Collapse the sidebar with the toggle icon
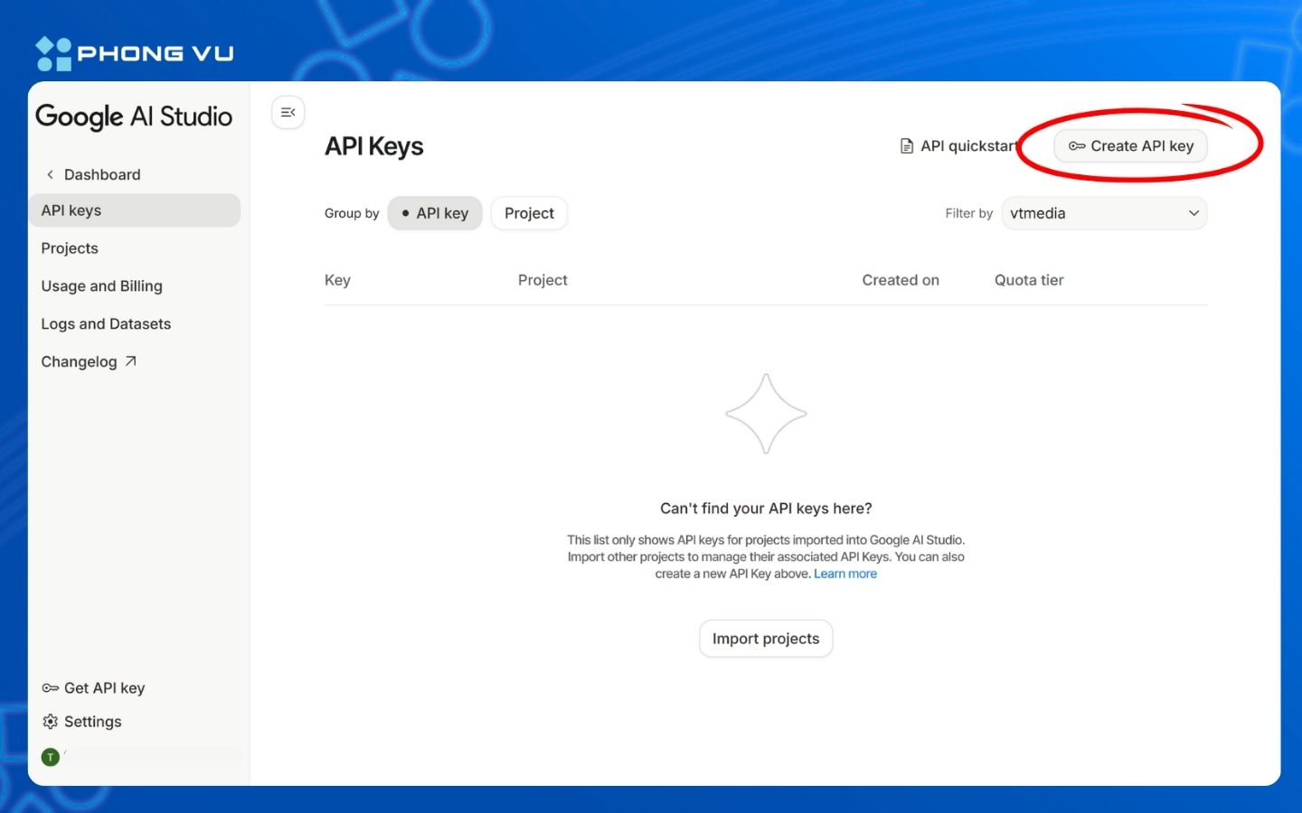Screen dimensions: 1302x813 pyautogui.click(x=288, y=112)
